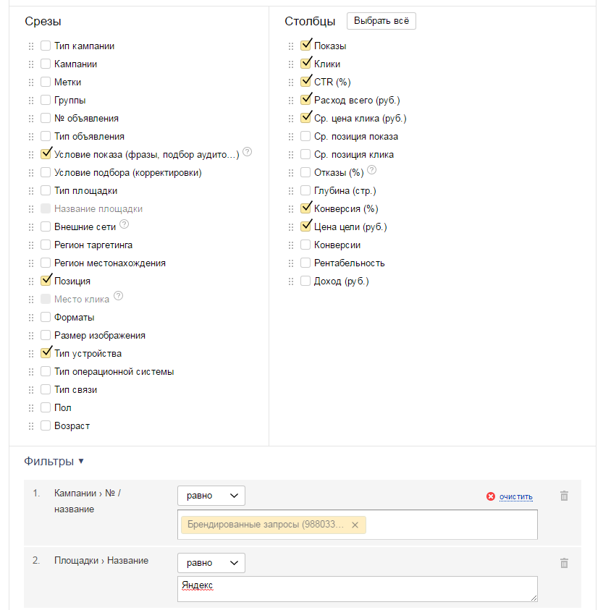The width and height of the screenshot is (603, 610).
Task: Open help icon beside Внешние сети
Action: click(x=124, y=224)
